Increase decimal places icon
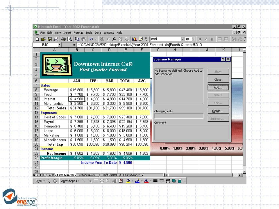 tap(234, 39)
